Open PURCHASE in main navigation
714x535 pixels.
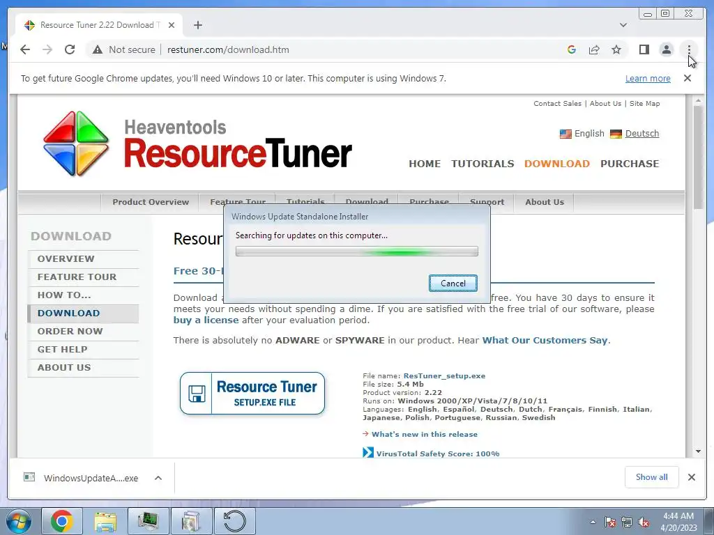tap(630, 164)
